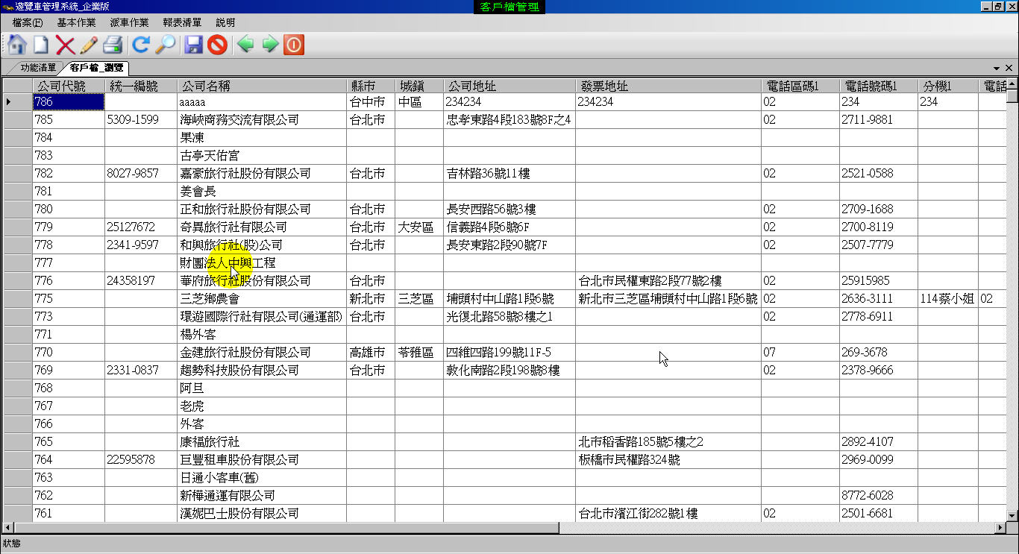Click the 電話號碼1 column header
Viewport: 1019px width, 554px height.
pyautogui.click(x=879, y=86)
